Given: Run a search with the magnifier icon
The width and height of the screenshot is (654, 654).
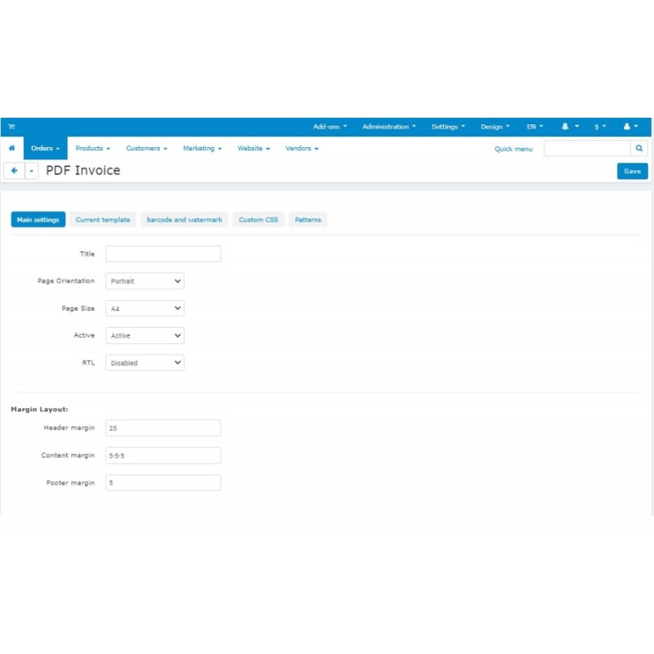Looking at the screenshot, I should [638, 149].
